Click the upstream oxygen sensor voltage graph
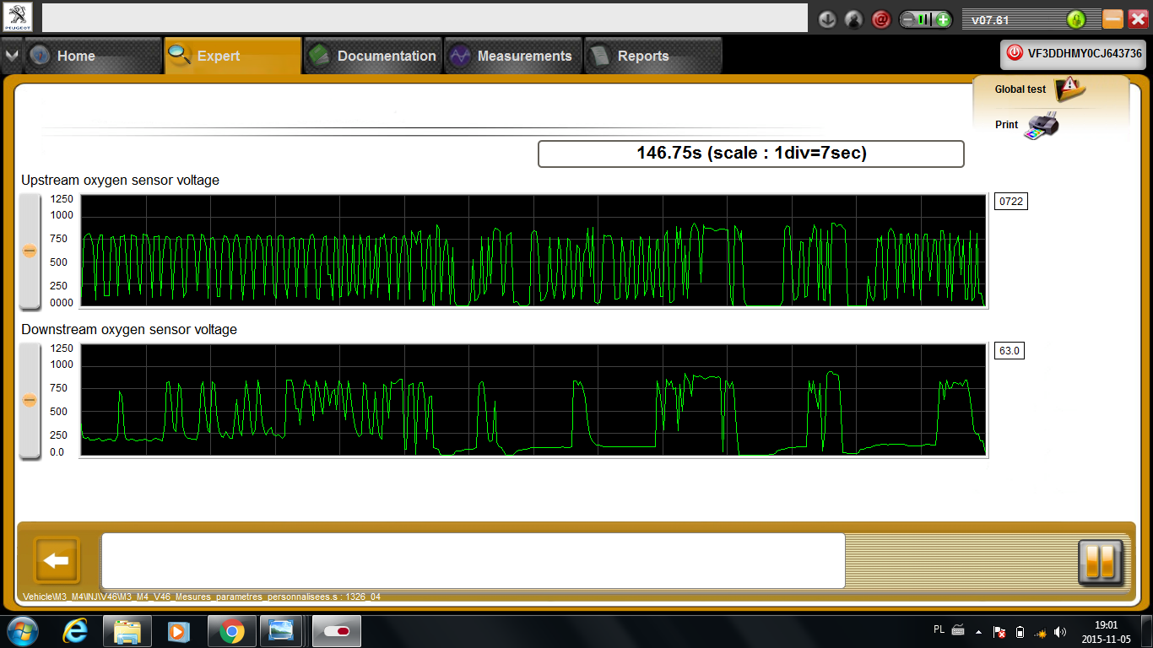The image size is (1153, 648). (x=533, y=251)
